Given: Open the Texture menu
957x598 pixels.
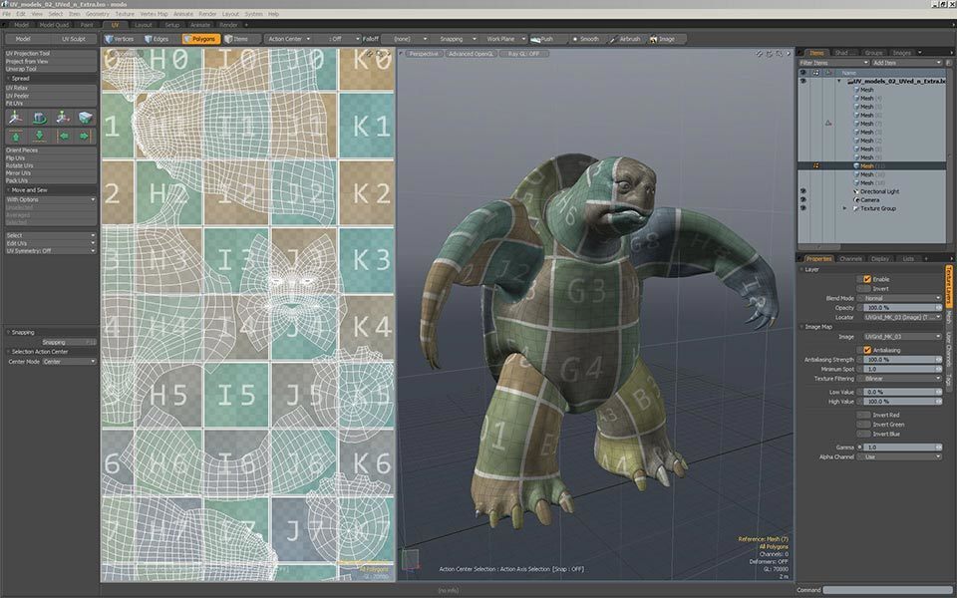Looking at the screenshot, I should coord(125,14).
